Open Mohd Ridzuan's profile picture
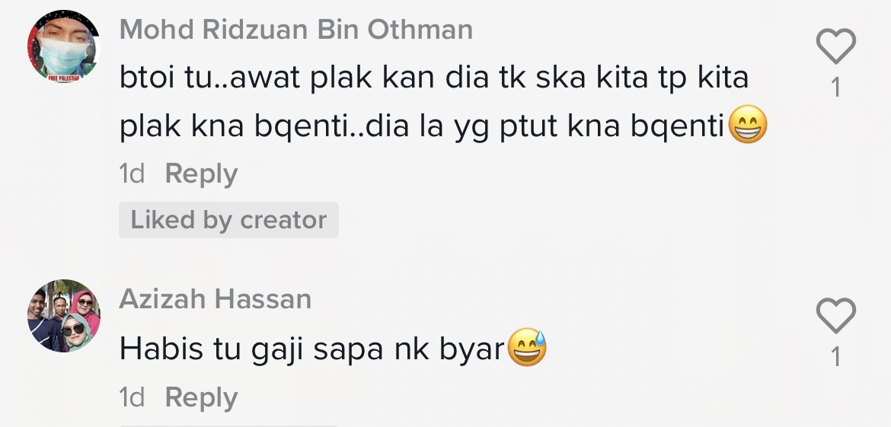The image size is (891, 427). point(63,46)
